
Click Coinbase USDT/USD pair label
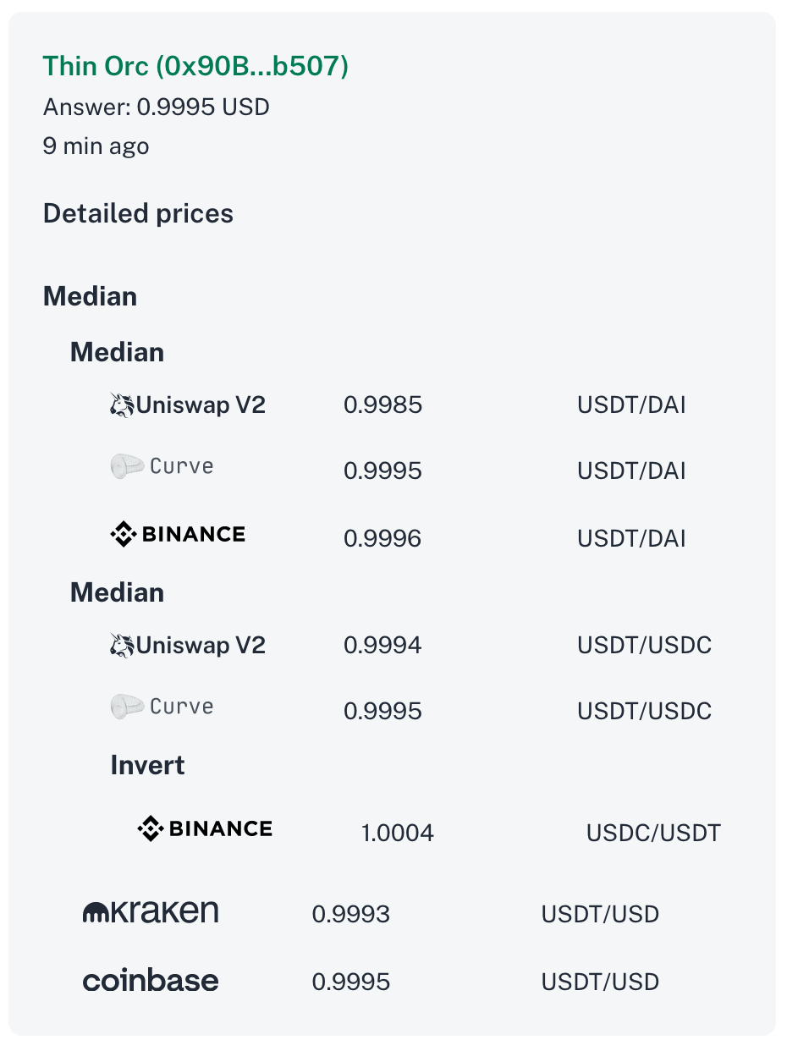600,982
